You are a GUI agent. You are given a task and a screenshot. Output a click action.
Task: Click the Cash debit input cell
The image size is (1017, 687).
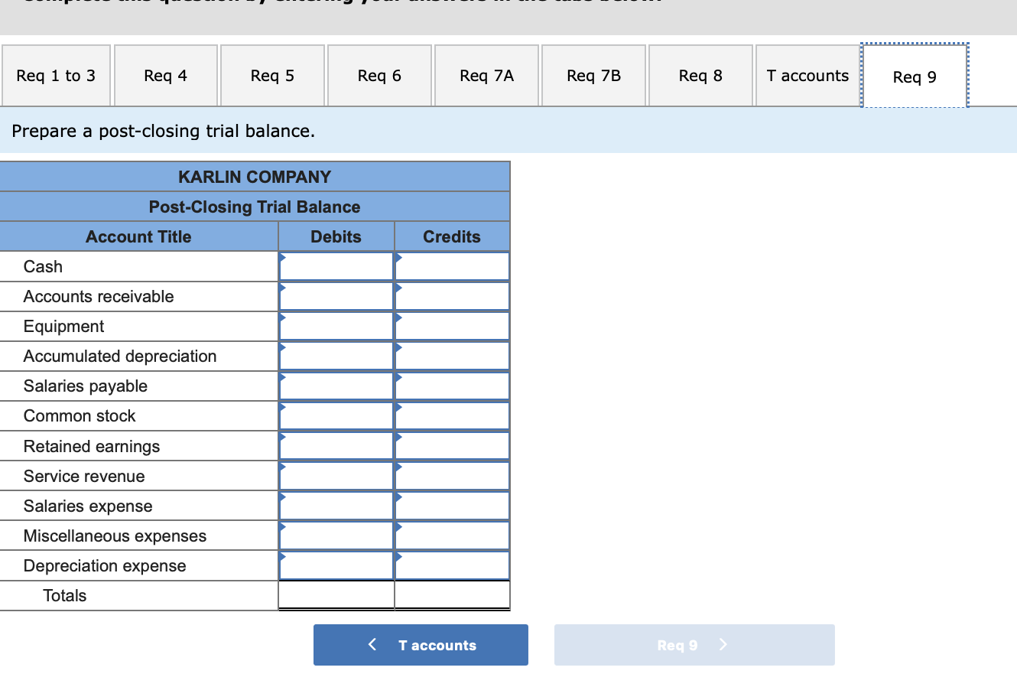(x=336, y=266)
